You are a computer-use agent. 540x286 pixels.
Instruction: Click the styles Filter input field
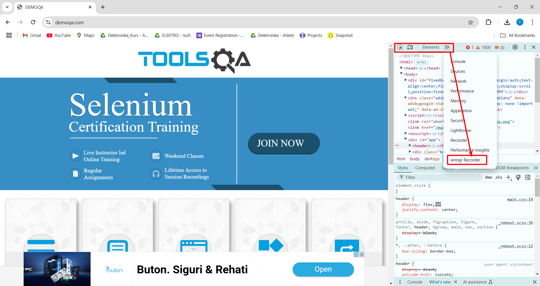pos(439,177)
